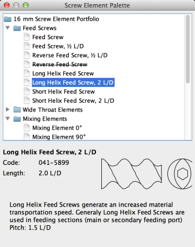Click the document icon beside Feed Screw
The image size is (195, 247).
(27, 37)
